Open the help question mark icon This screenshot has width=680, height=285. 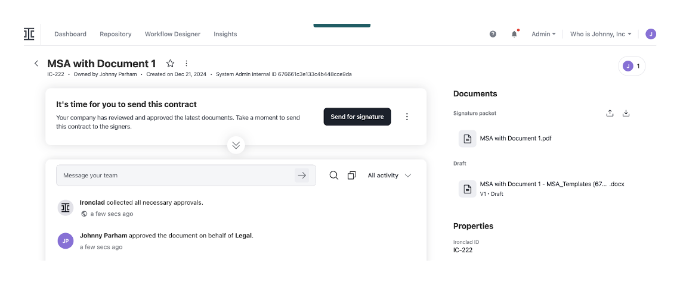coord(493,34)
